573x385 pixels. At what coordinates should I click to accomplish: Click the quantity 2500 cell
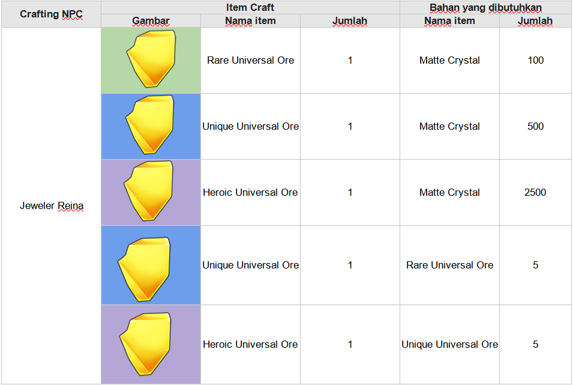point(535,192)
